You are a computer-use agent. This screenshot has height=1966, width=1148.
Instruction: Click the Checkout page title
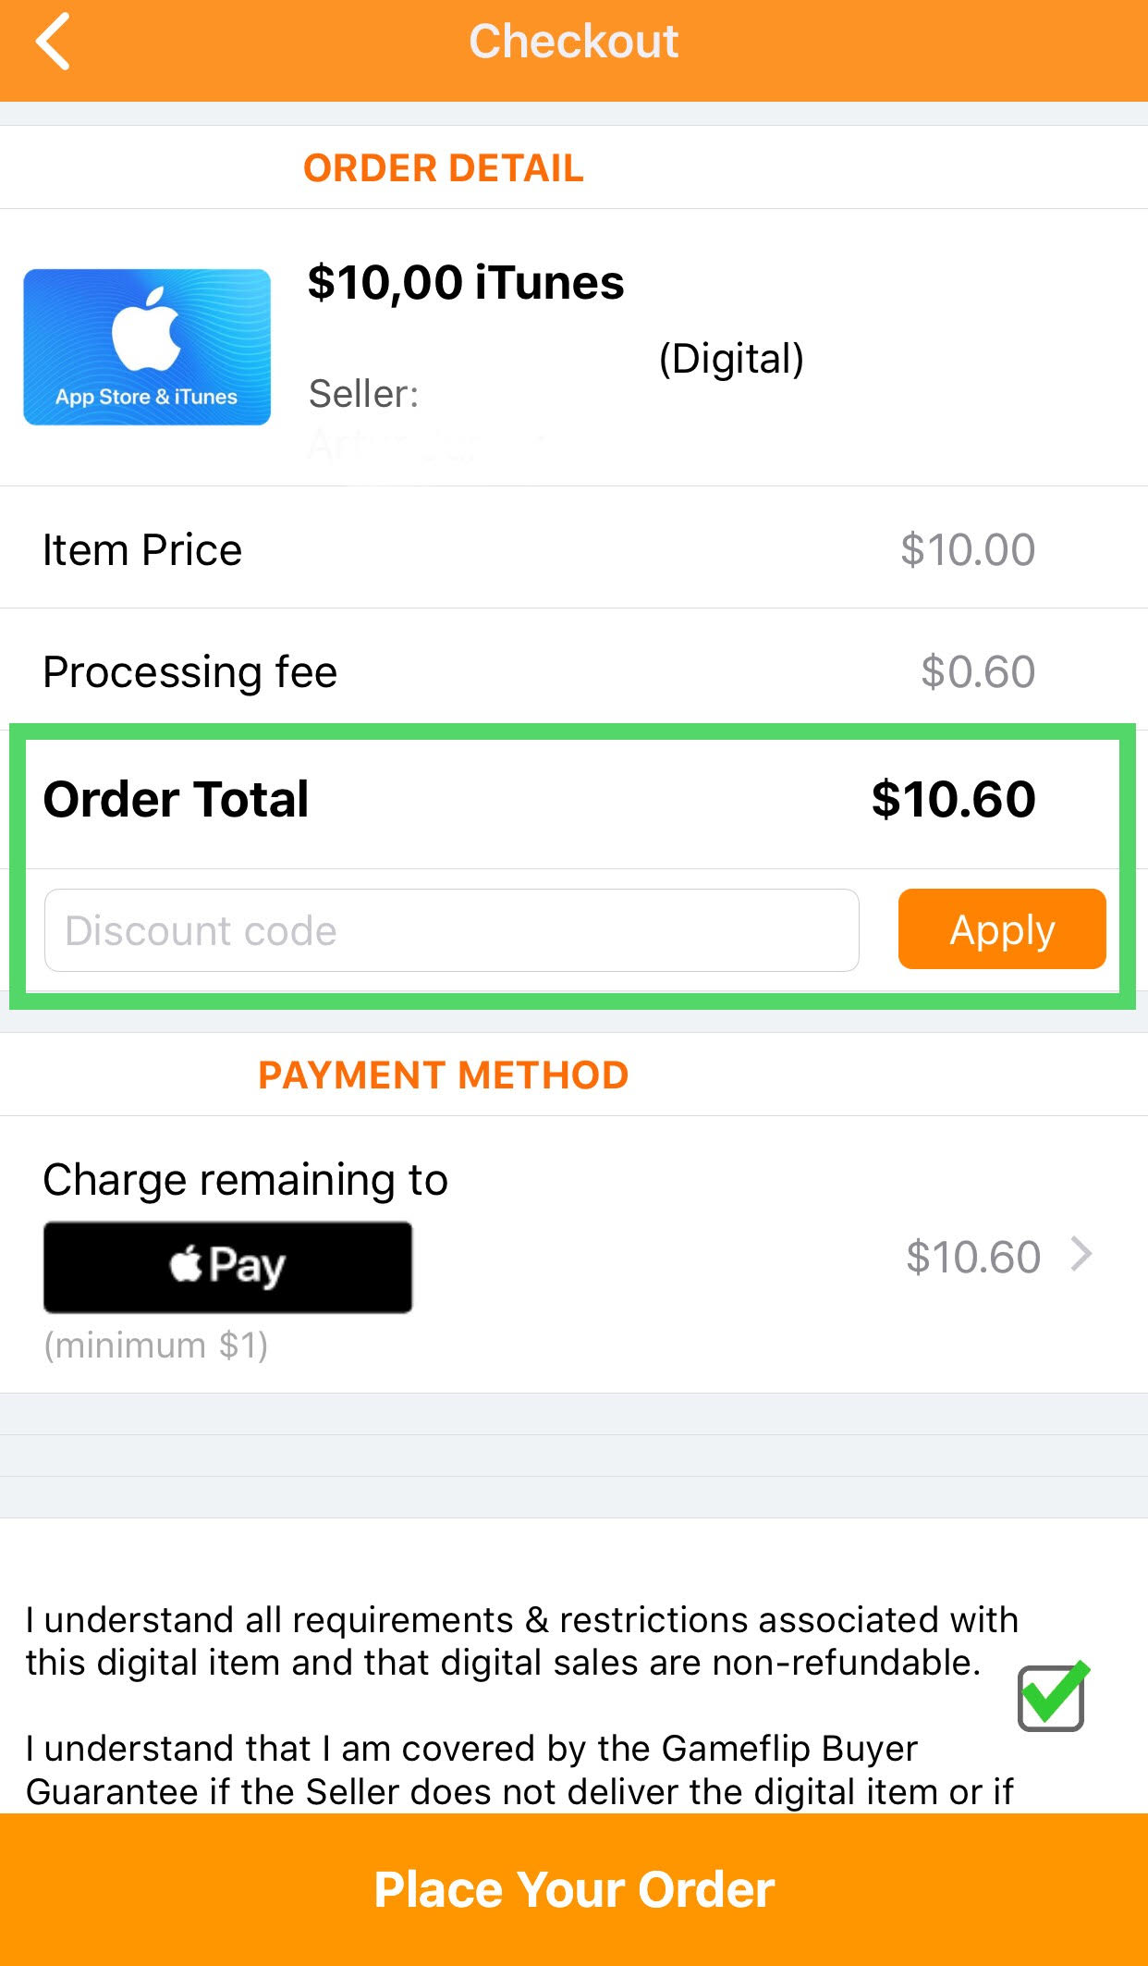(574, 42)
